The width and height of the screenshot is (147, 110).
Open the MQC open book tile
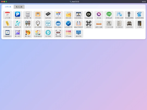click(79, 24)
